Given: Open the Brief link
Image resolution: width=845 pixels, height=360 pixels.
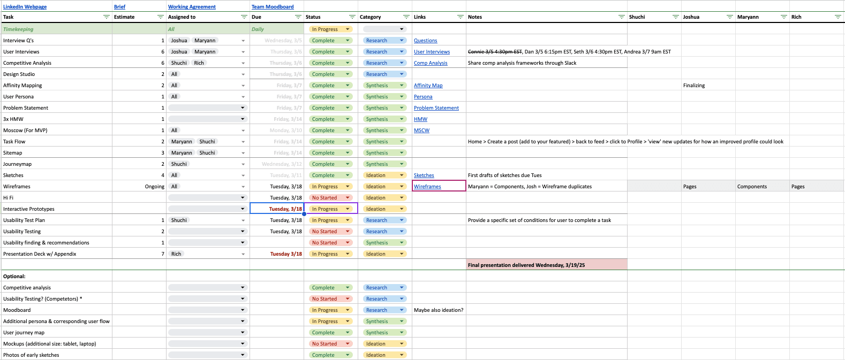Looking at the screenshot, I should click(x=119, y=7).
